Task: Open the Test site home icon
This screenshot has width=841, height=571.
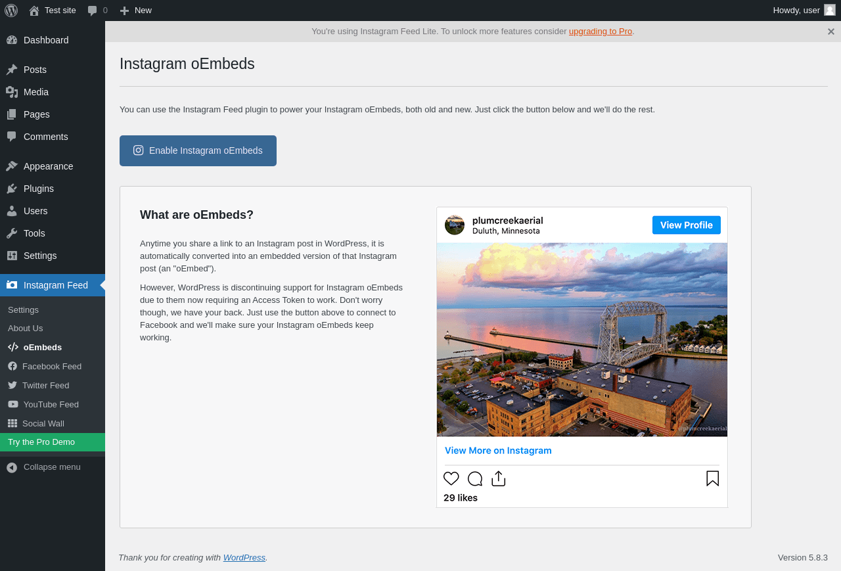Action: click(x=34, y=11)
